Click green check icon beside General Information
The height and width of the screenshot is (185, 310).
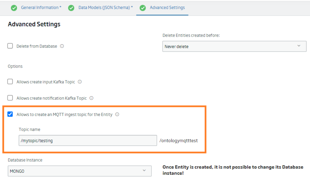14,8
